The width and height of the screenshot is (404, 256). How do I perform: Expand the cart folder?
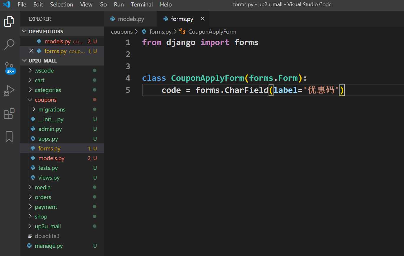[62, 80]
